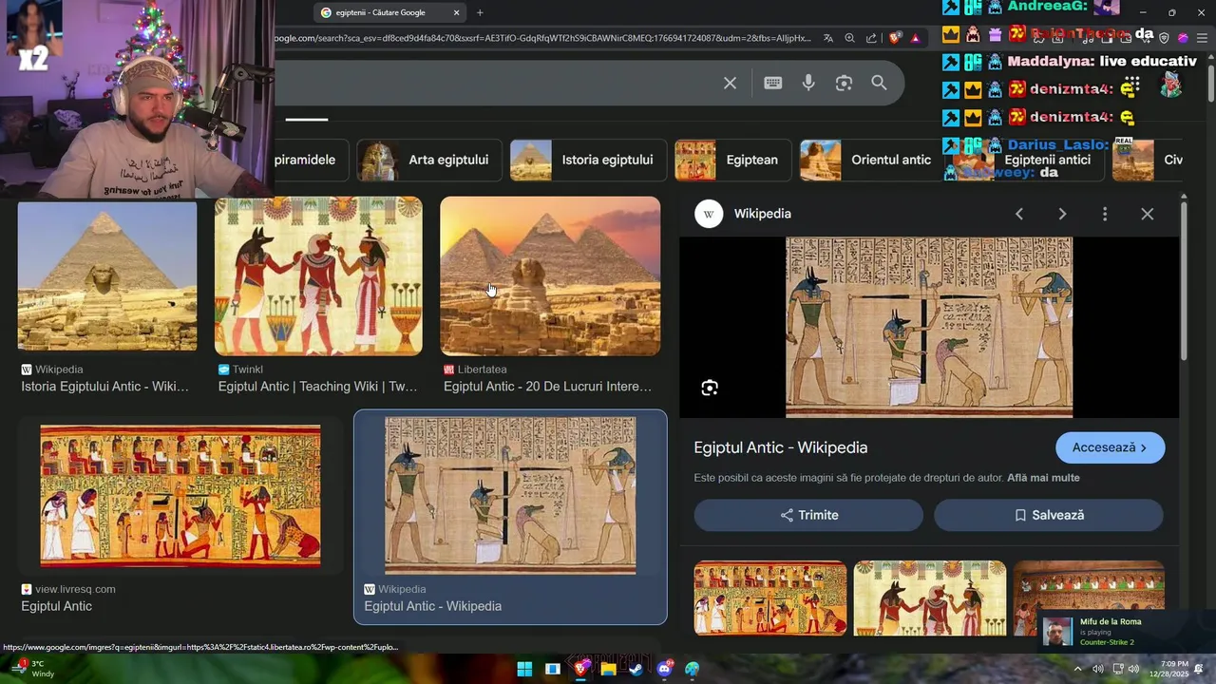Viewport: 1216px width, 684px height.
Task: Click the Wikipedia logo in preview header
Action: pos(709,214)
